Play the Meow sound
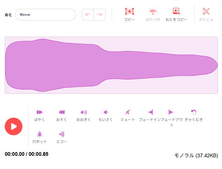Viewport: 222px width, 169px height. click(14, 126)
